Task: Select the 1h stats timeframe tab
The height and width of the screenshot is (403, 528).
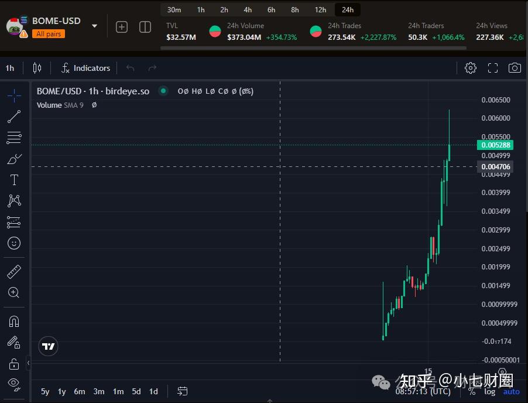Action: click(x=201, y=10)
